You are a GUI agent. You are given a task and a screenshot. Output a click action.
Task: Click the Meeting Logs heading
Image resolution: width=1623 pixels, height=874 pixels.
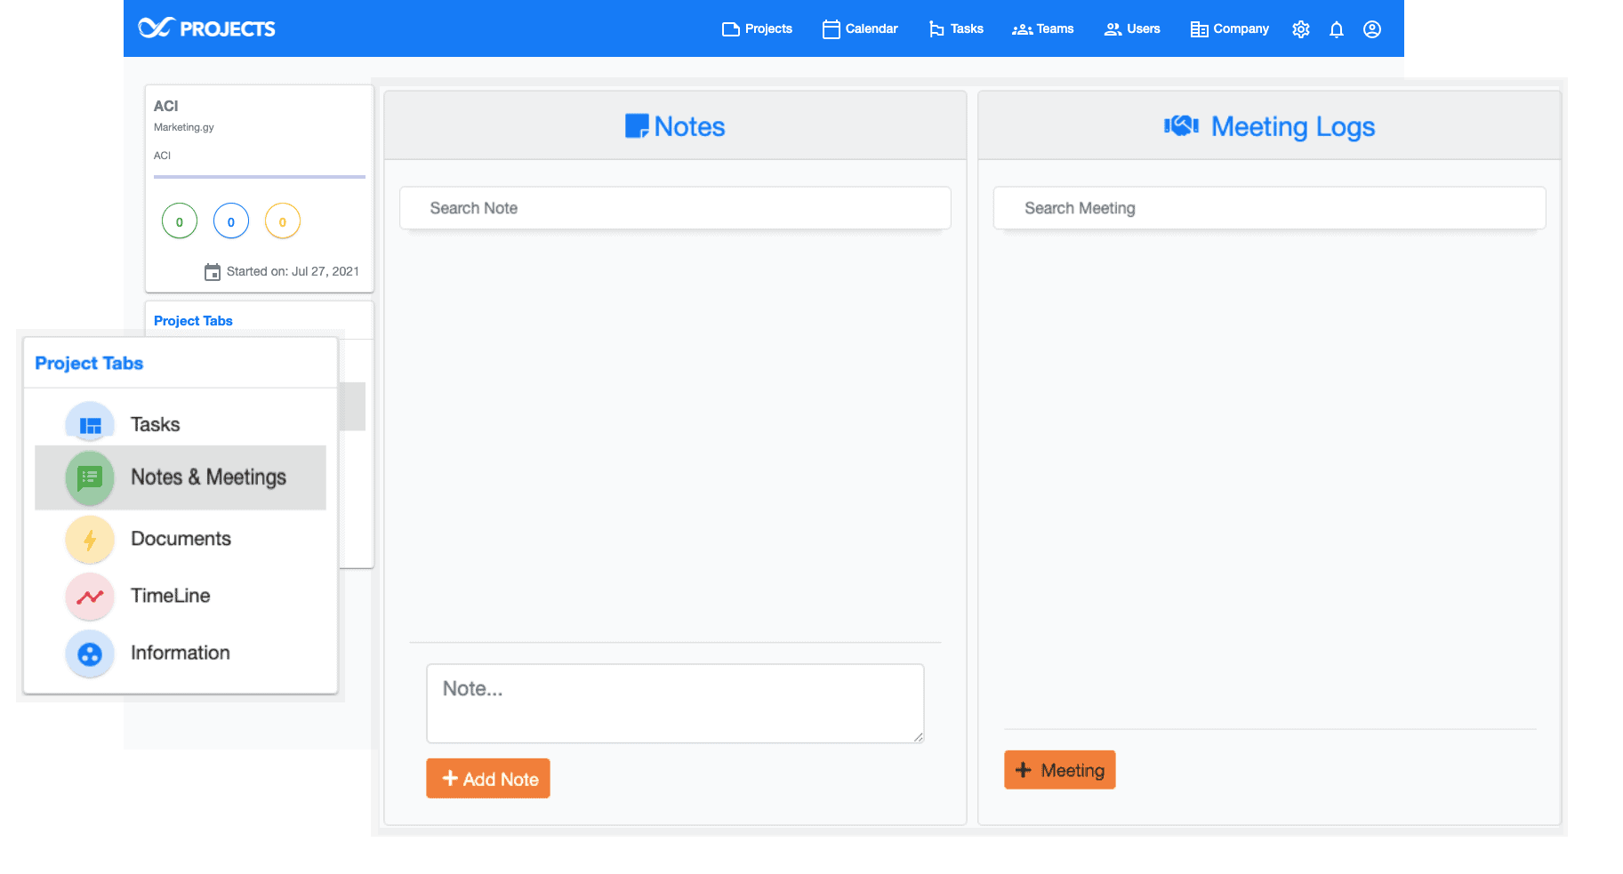pyautogui.click(x=1293, y=126)
